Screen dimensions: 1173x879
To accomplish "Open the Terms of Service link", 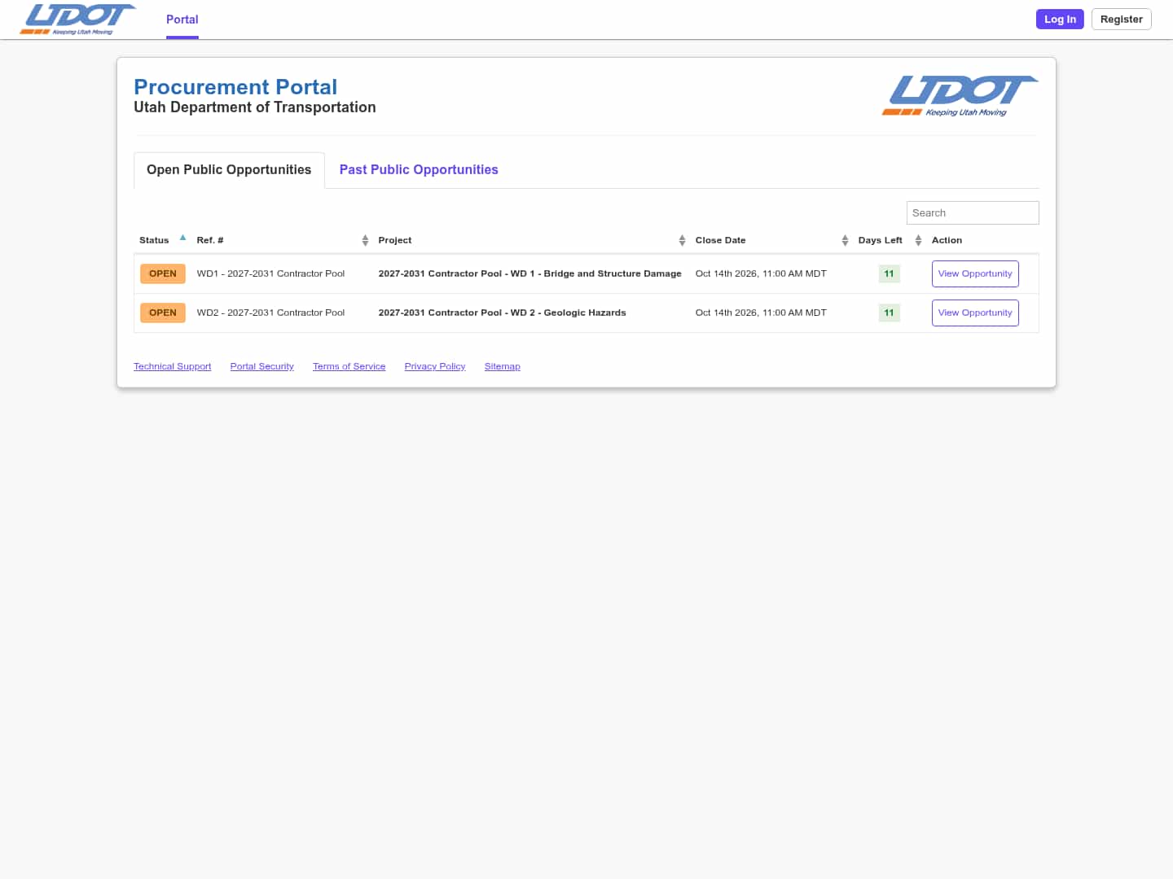I will point(349,366).
